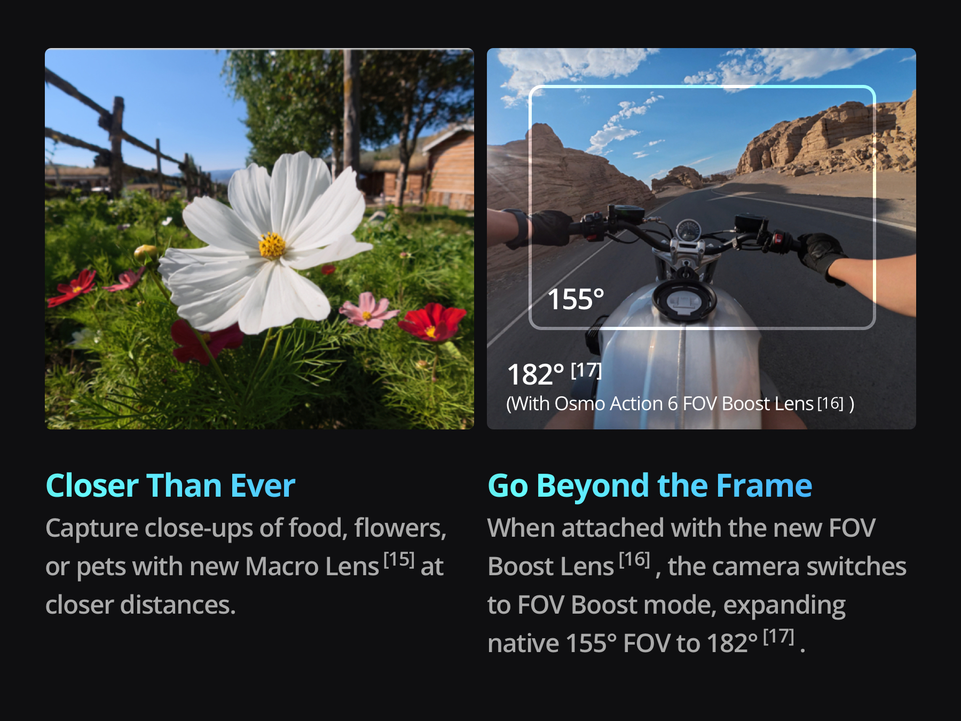Click the 182° label on the photo
The width and height of the screenshot is (961, 721).
point(535,374)
